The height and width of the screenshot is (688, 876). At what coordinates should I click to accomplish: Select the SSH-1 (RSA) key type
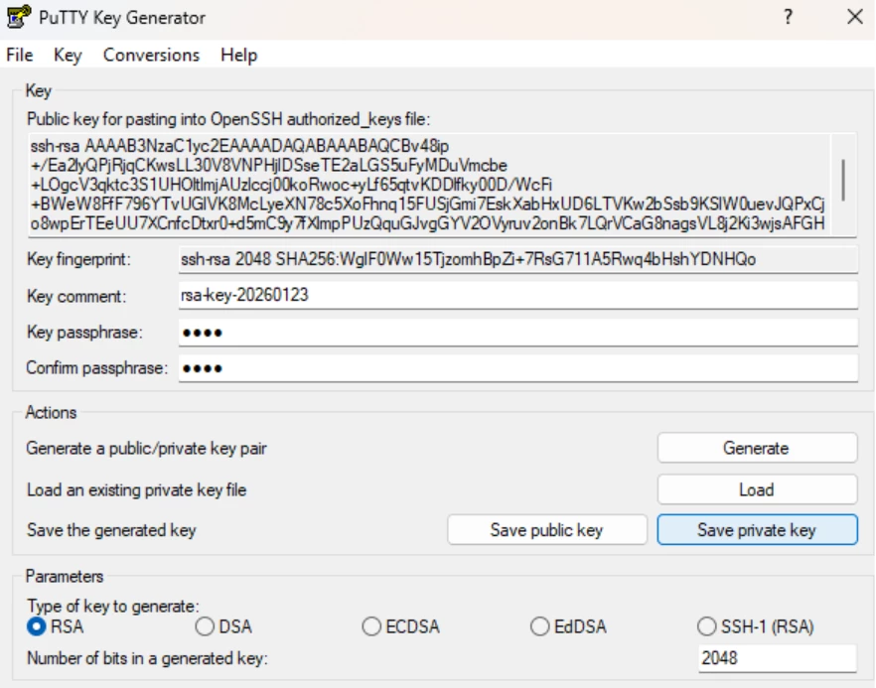[707, 626]
